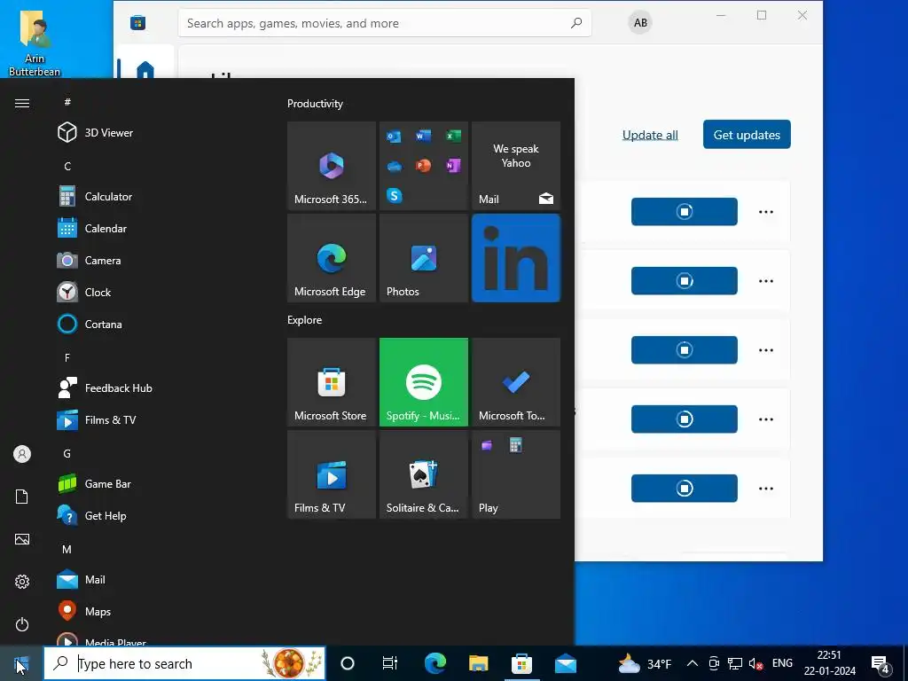Open the Microsoft Store tile

332,382
